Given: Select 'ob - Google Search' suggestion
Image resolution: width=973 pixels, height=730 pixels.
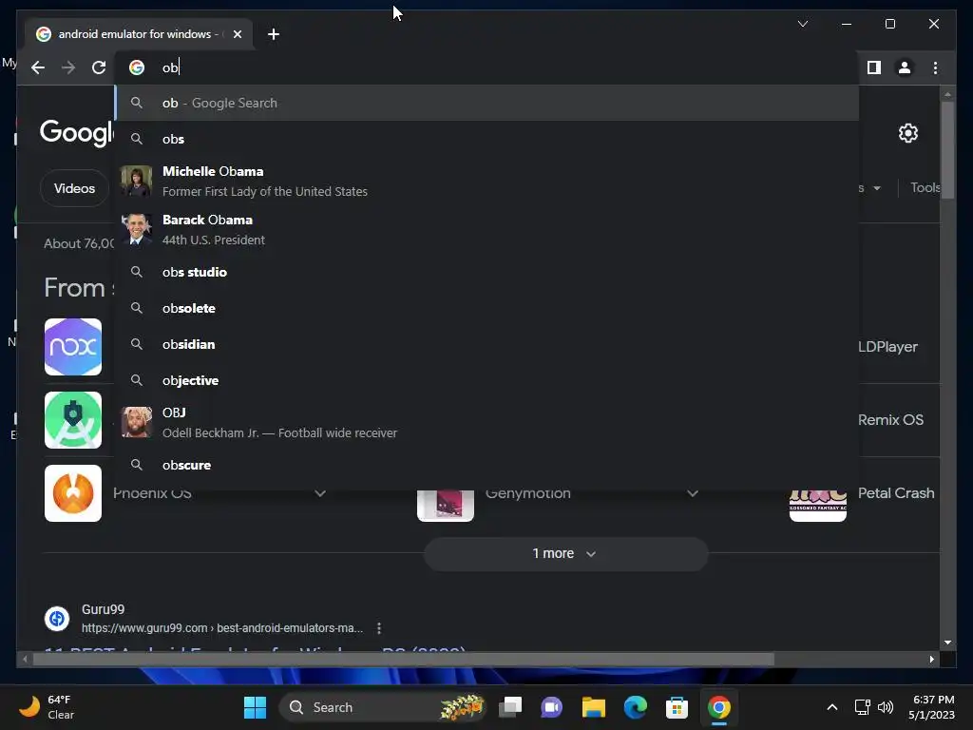Looking at the screenshot, I should click(x=487, y=103).
